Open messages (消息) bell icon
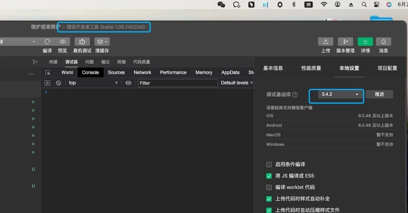 [x=384, y=42]
